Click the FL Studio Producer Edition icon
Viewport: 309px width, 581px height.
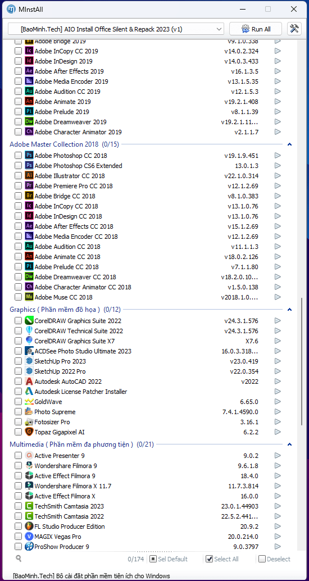pyautogui.click(x=29, y=526)
